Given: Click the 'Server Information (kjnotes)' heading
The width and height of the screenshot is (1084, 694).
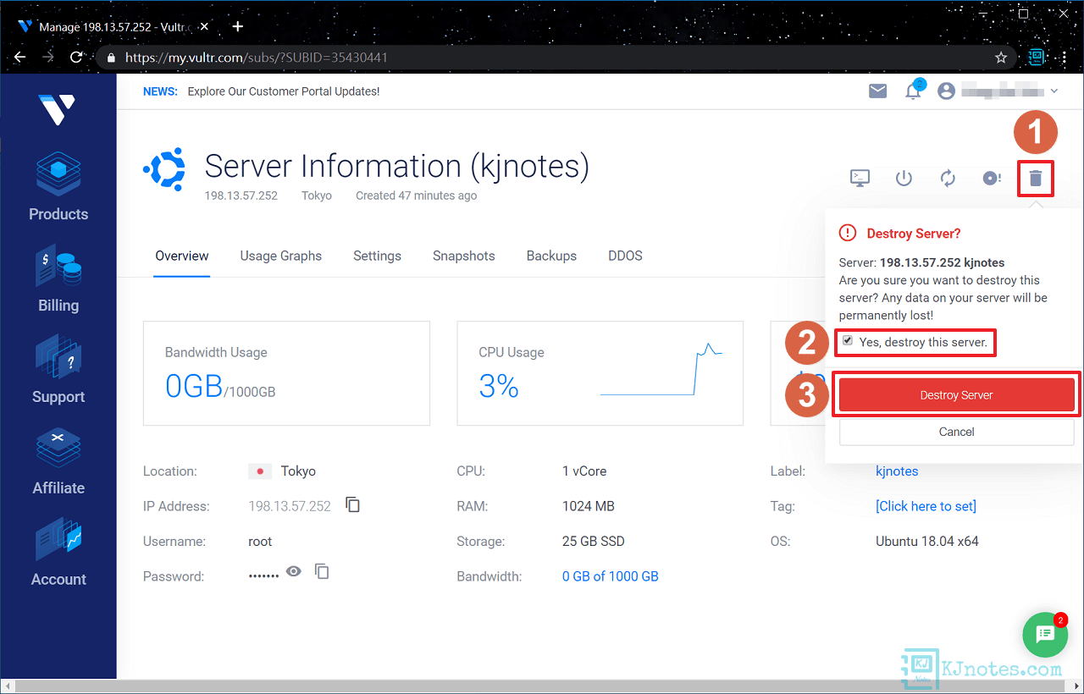Looking at the screenshot, I should point(396,166).
